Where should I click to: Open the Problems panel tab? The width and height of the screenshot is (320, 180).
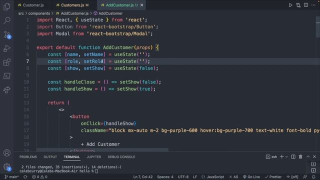pyautogui.click(x=28, y=156)
